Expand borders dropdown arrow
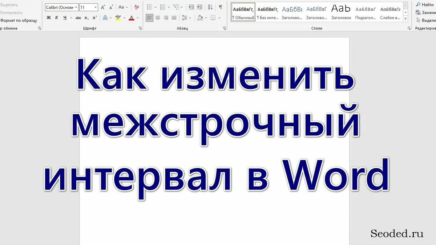The width and height of the screenshot is (436, 245). click(219, 18)
